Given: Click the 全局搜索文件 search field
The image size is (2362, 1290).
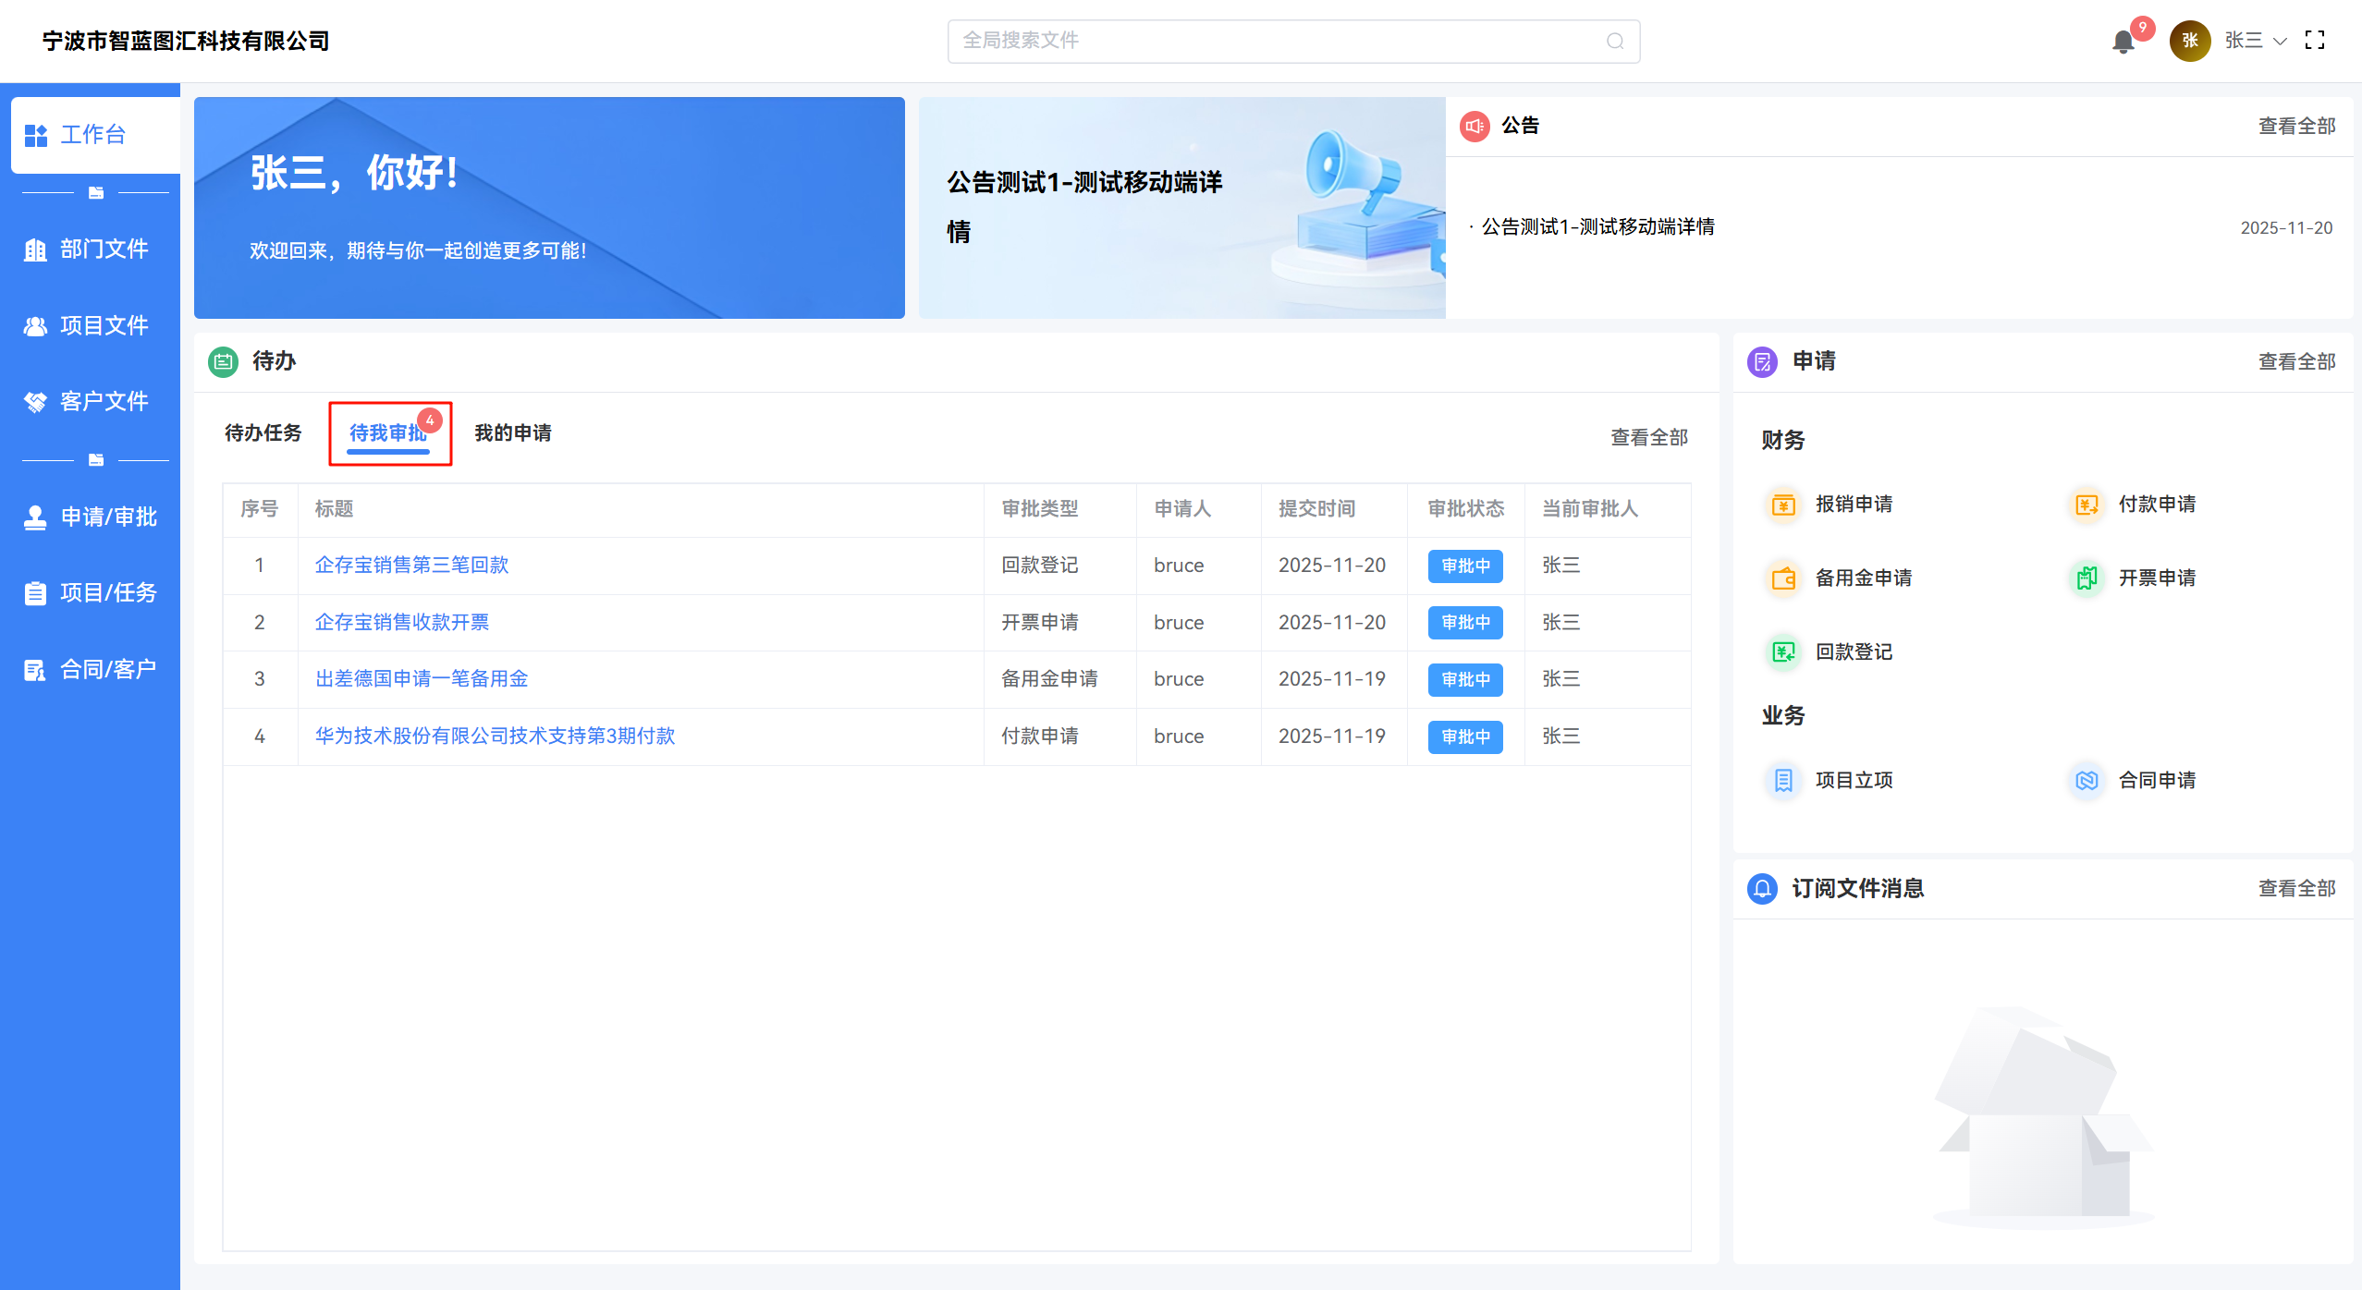Looking at the screenshot, I should 1276,42.
